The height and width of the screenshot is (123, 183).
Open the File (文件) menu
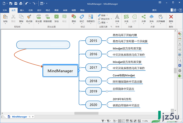coord(5,10)
